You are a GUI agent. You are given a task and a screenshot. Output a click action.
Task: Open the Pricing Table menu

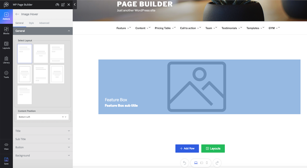[x=165, y=28]
